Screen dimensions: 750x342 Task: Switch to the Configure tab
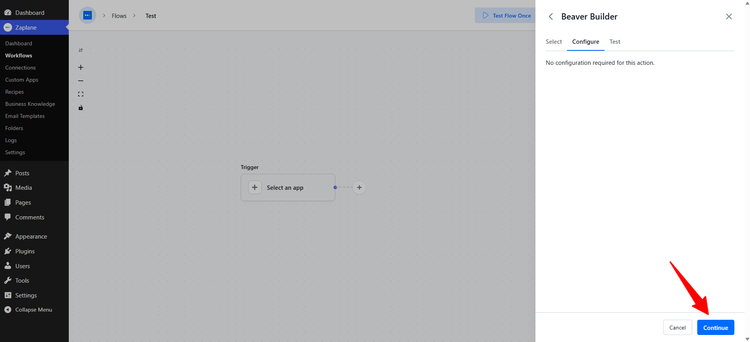pyautogui.click(x=585, y=42)
